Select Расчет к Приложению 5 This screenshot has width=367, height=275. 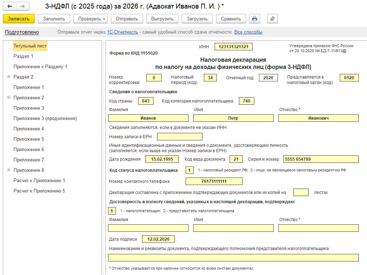pyautogui.click(x=39, y=191)
